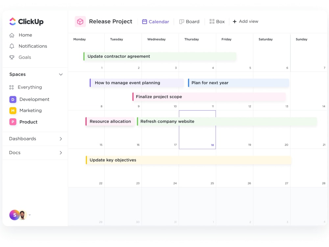Select the Marketing space icon
The width and height of the screenshot is (329, 247).
click(x=13, y=111)
